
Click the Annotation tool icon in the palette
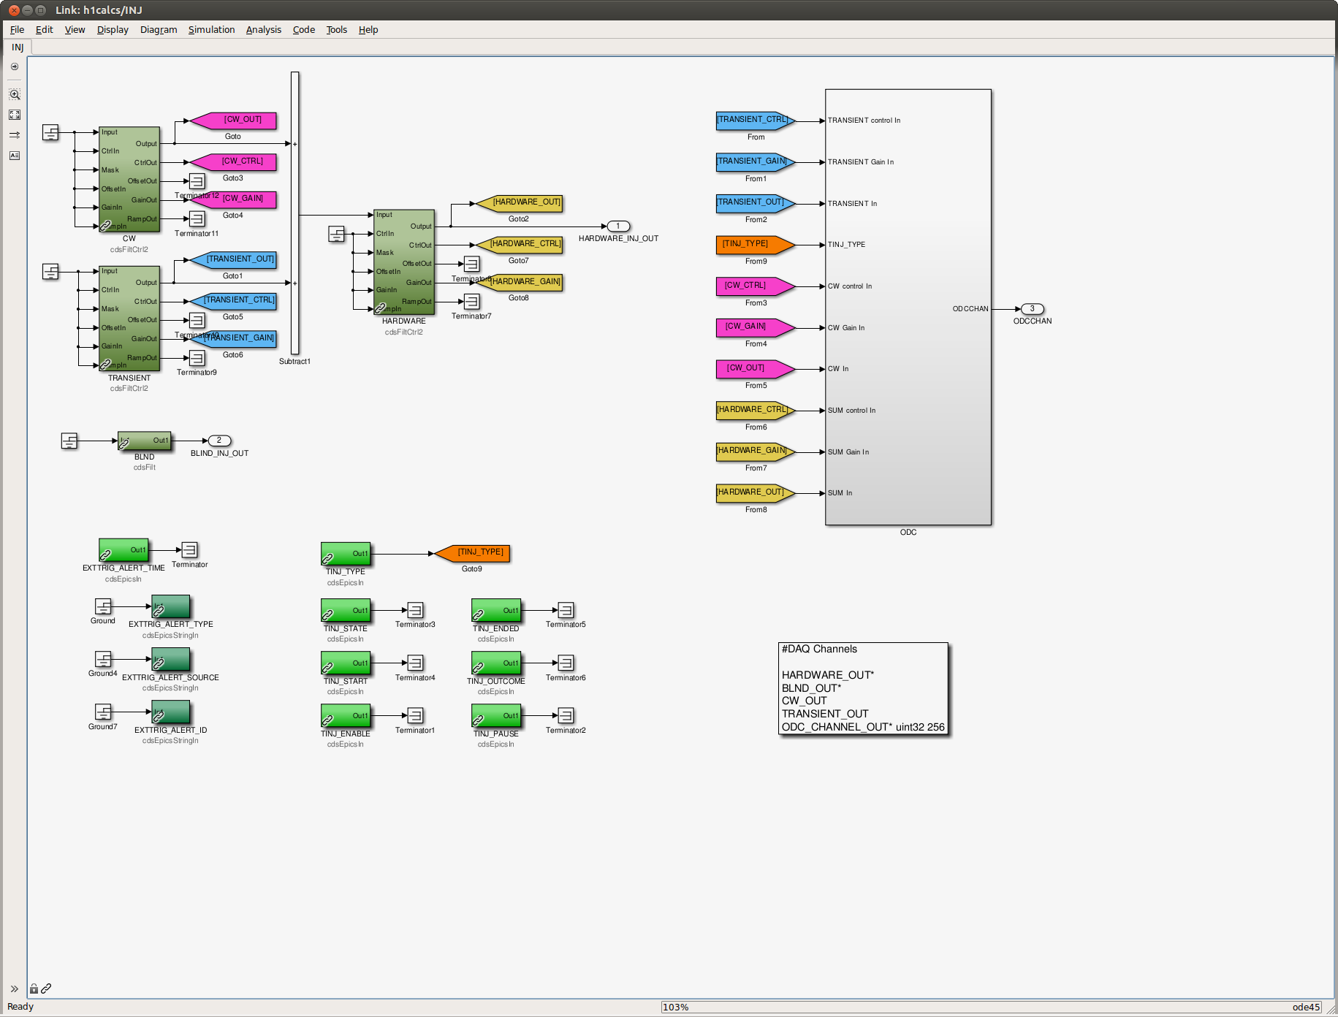[x=15, y=156]
